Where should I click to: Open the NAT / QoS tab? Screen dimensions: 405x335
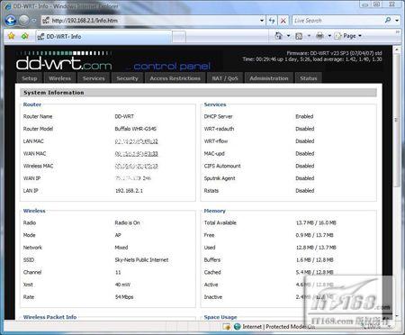click(225, 78)
